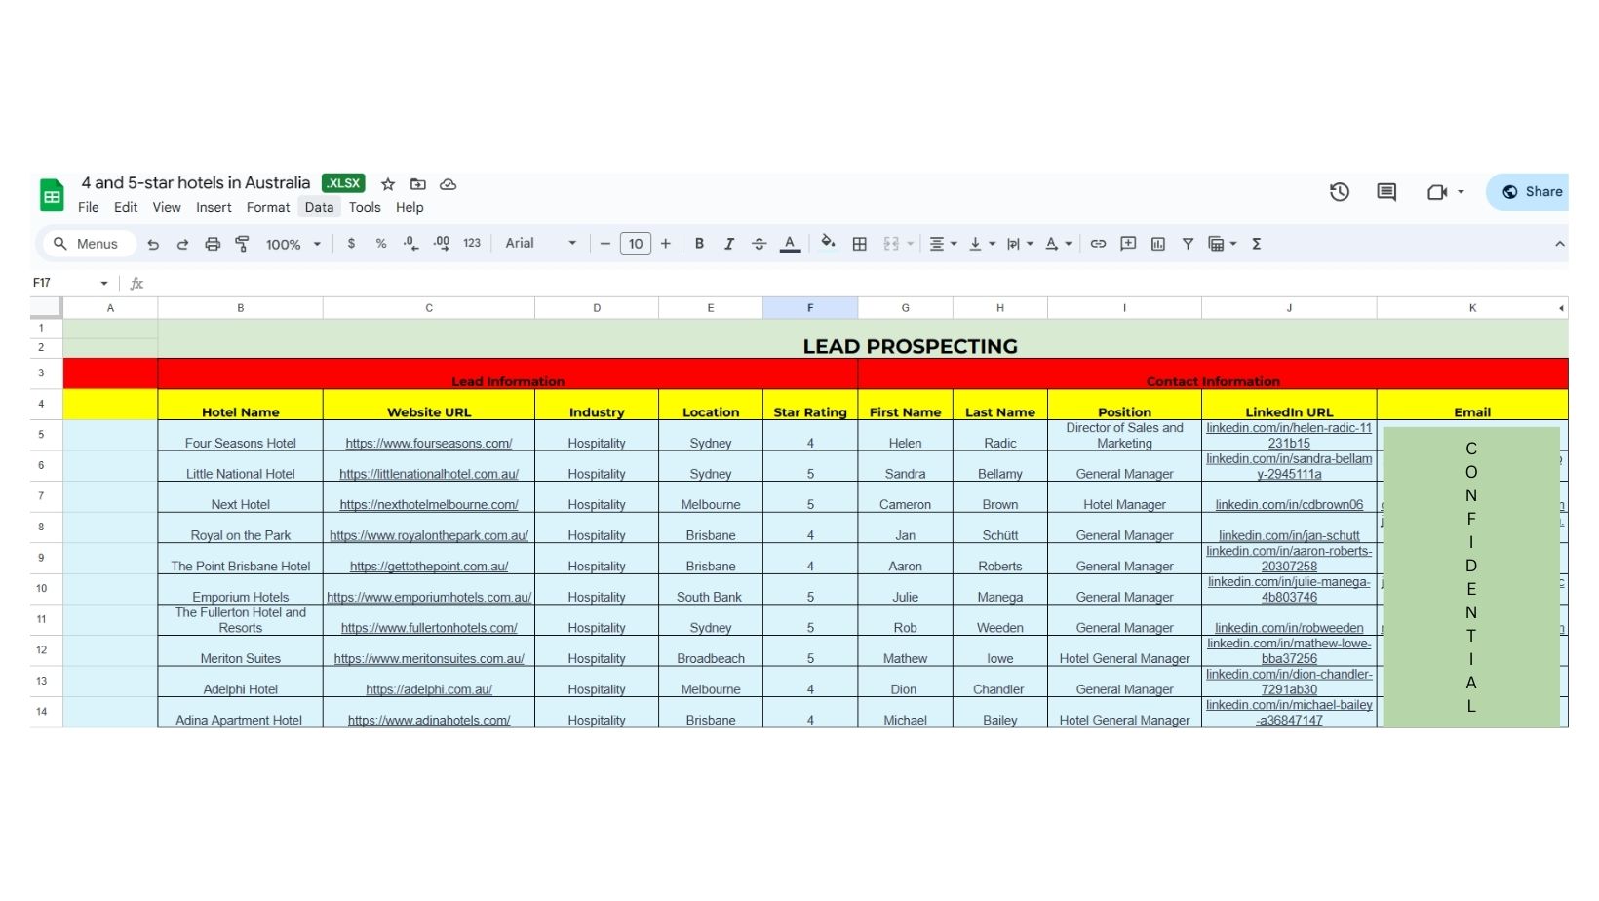Image resolution: width=1599 pixels, height=901 pixels.
Task: Click the Insert link icon
Action: tap(1098, 244)
